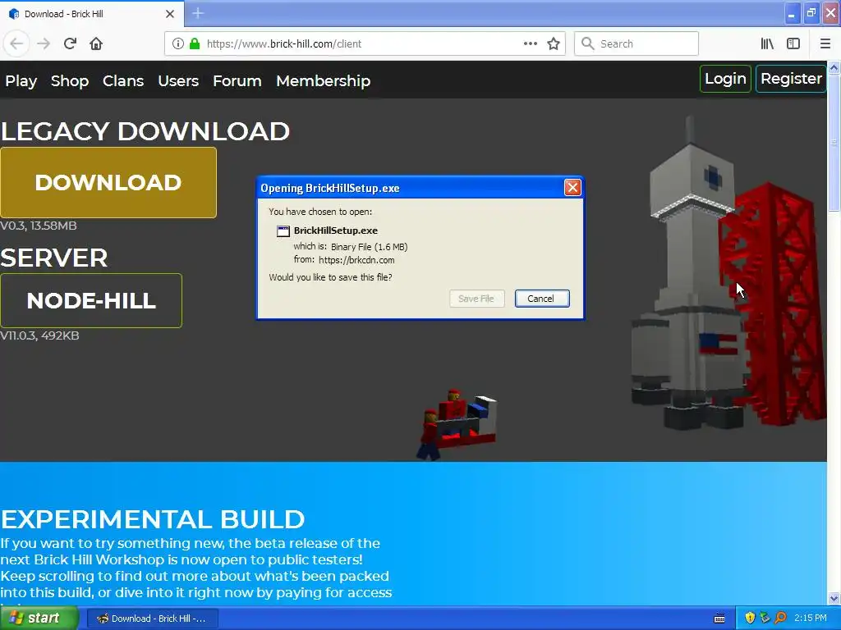Click Save File in dialog
This screenshot has width=841, height=630.
pos(477,299)
